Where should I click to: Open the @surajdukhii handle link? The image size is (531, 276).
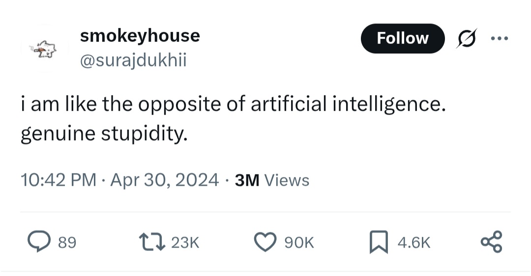(x=133, y=61)
